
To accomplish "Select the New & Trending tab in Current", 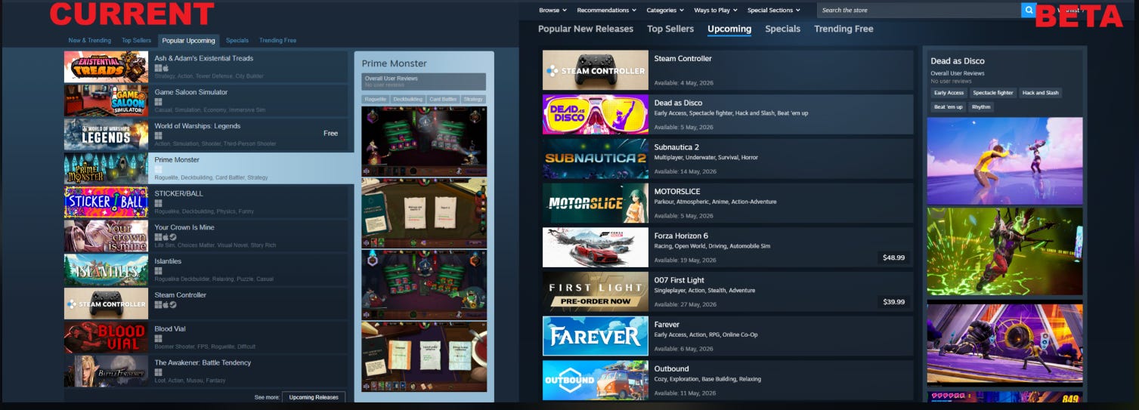I will [x=89, y=41].
